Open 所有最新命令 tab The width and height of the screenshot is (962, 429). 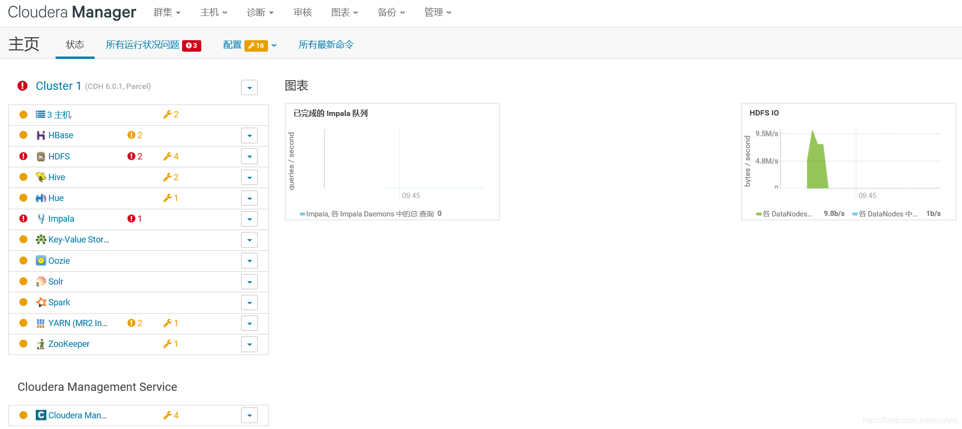click(x=326, y=45)
